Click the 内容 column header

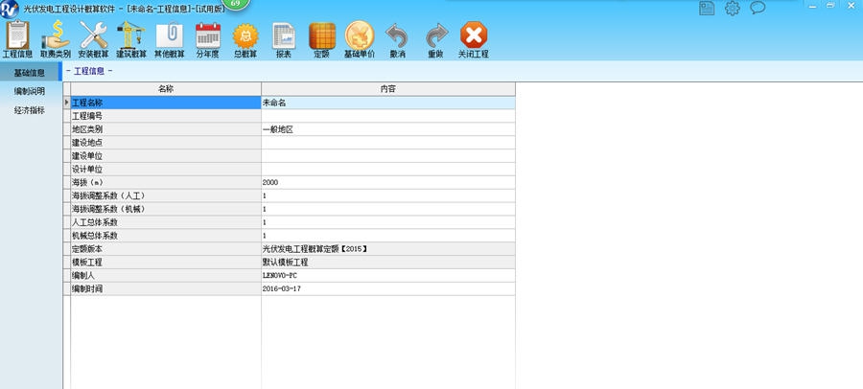pos(388,89)
